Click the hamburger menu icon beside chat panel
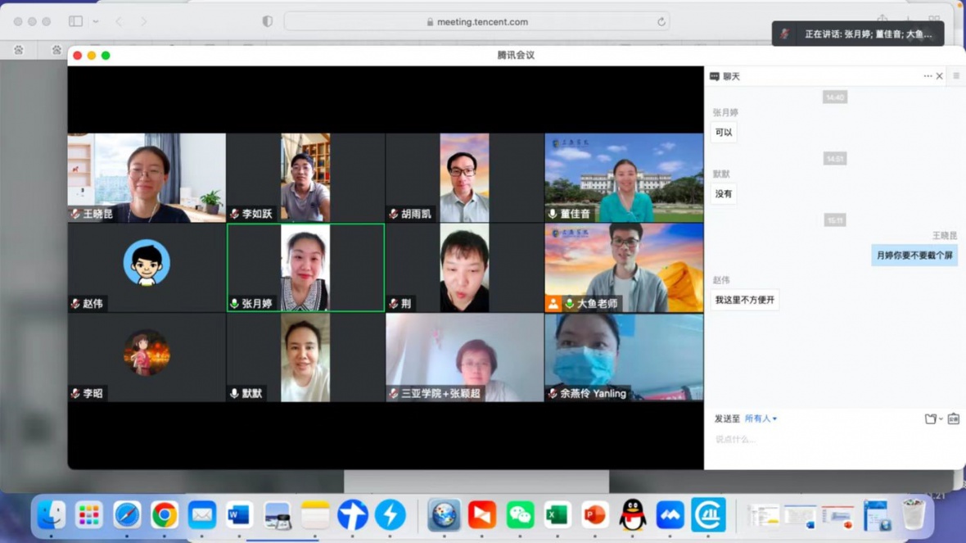The image size is (966, 543). 956,76
